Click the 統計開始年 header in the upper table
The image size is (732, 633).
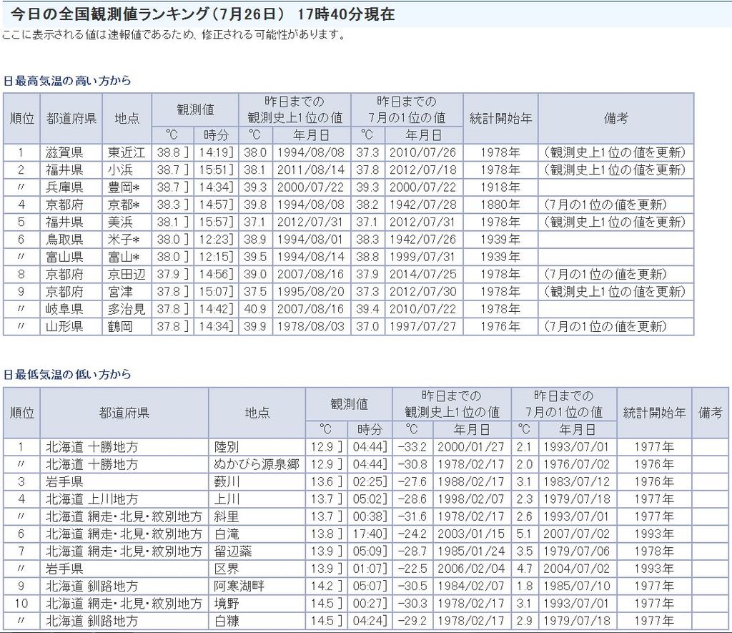500,118
